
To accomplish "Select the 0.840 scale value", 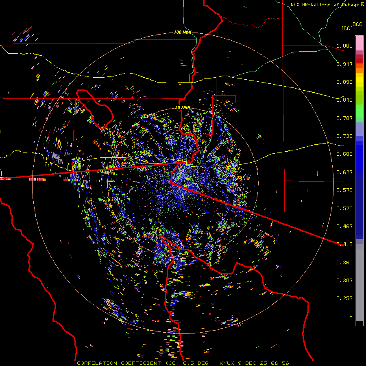I will tap(344, 100).
